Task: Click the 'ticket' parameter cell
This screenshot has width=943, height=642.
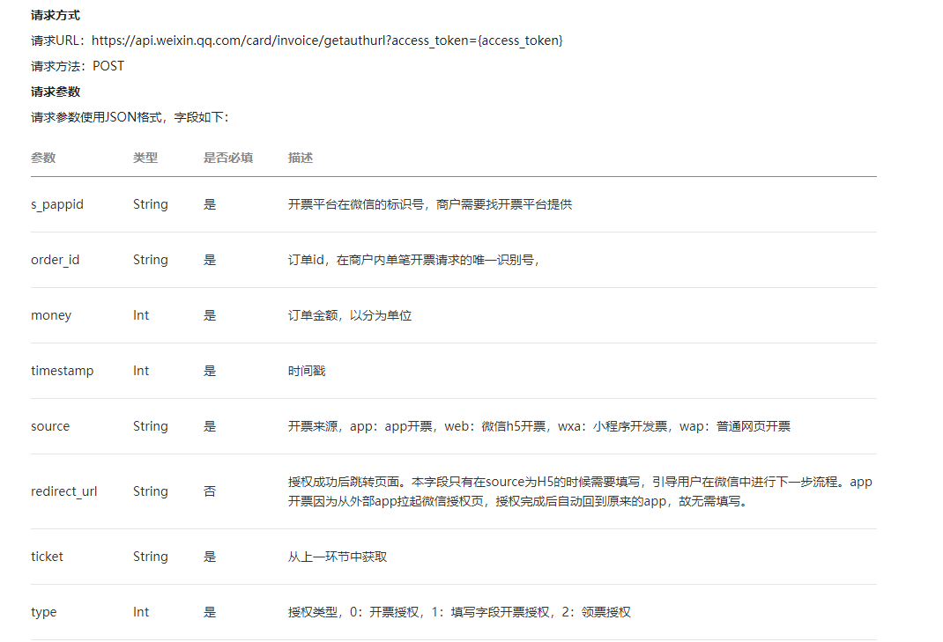Action: pyautogui.click(x=47, y=557)
